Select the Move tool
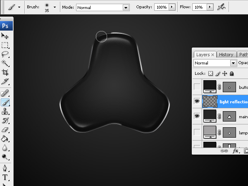 click(5, 36)
